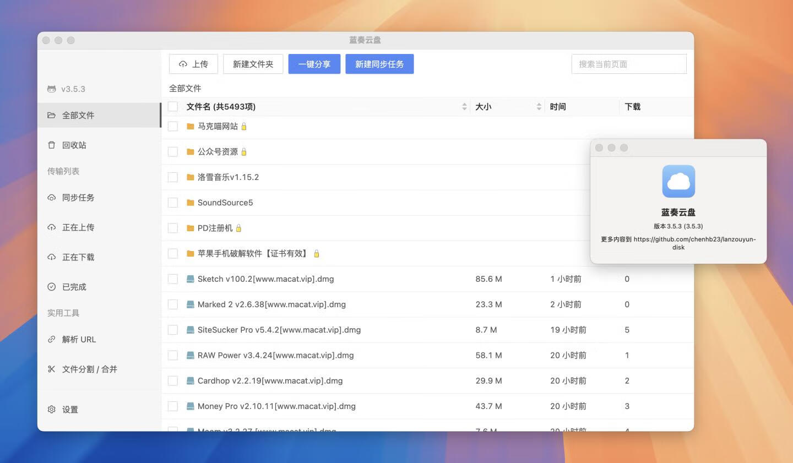Check the box for 公众号资源
Viewport: 793px width, 463px height.
pos(173,152)
